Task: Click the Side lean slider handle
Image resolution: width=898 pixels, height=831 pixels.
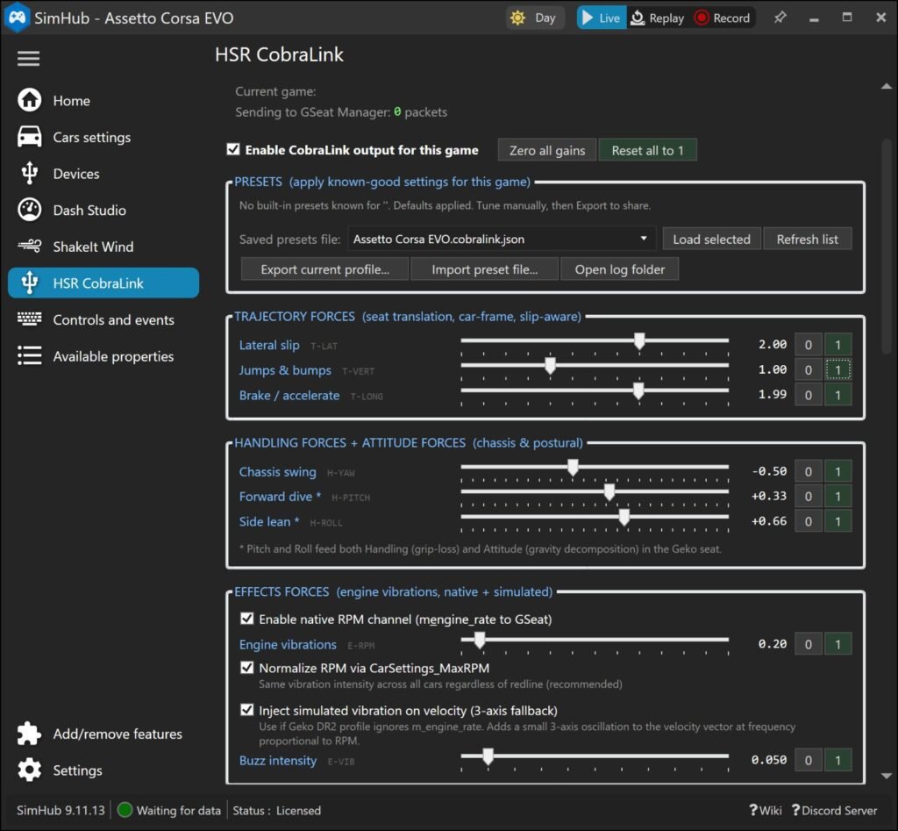Action: [624, 518]
